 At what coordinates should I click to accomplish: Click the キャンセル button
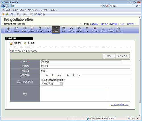click(x=122, y=56)
